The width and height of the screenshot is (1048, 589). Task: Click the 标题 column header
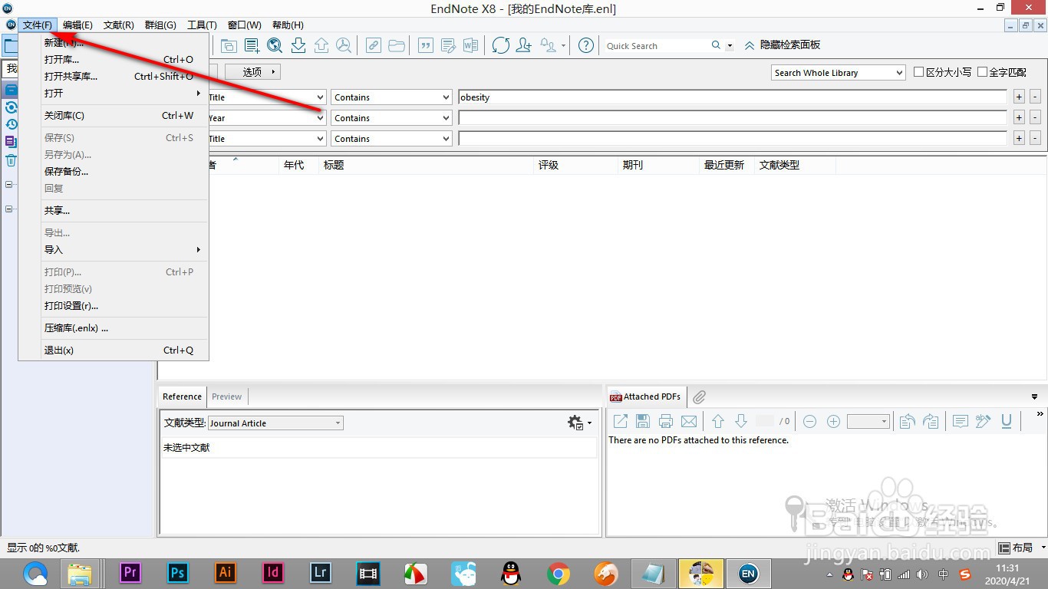click(x=426, y=165)
